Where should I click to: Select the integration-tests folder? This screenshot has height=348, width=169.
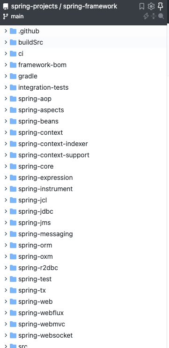point(83,87)
